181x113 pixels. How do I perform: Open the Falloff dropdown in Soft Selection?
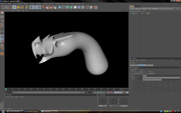pos(139,74)
